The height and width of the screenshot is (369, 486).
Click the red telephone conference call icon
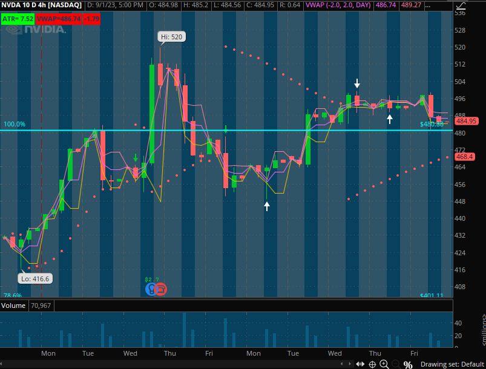point(160,289)
